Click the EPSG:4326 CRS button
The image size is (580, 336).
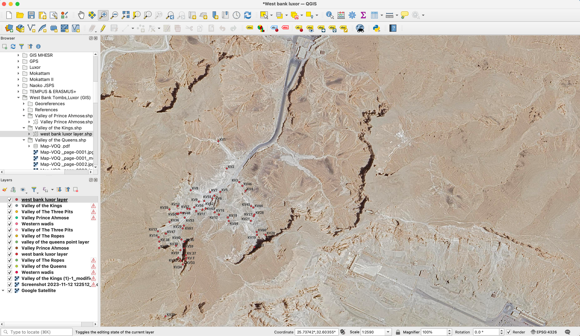click(544, 332)
